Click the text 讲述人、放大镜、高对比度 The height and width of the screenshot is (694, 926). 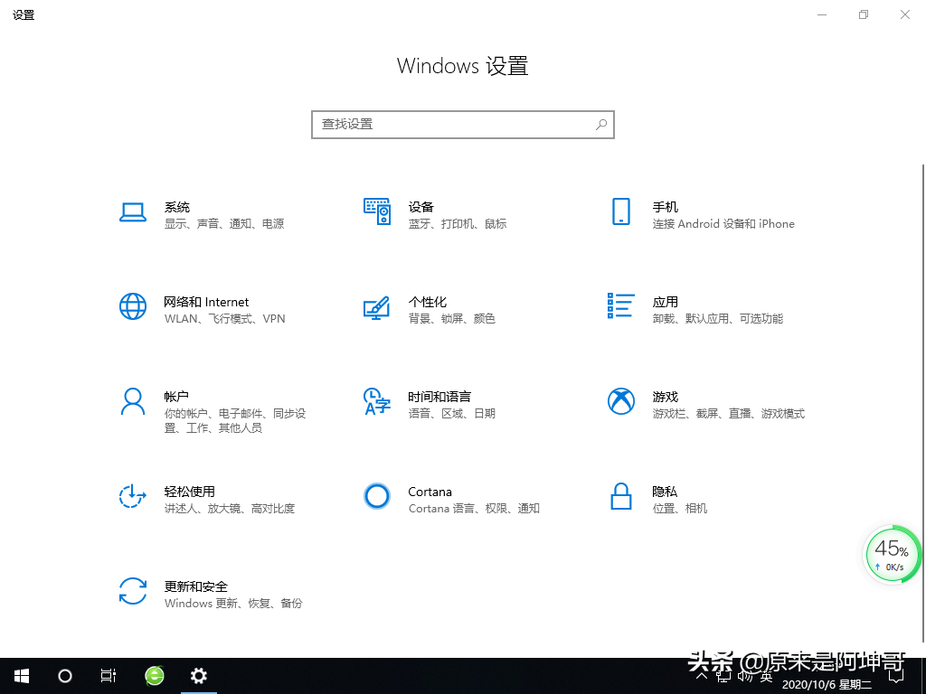coord(230,509)
